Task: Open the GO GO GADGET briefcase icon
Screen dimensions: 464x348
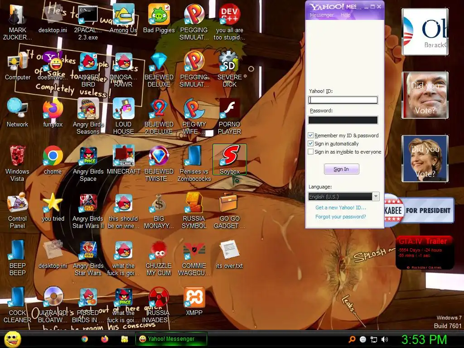Action: pos(230,210)
